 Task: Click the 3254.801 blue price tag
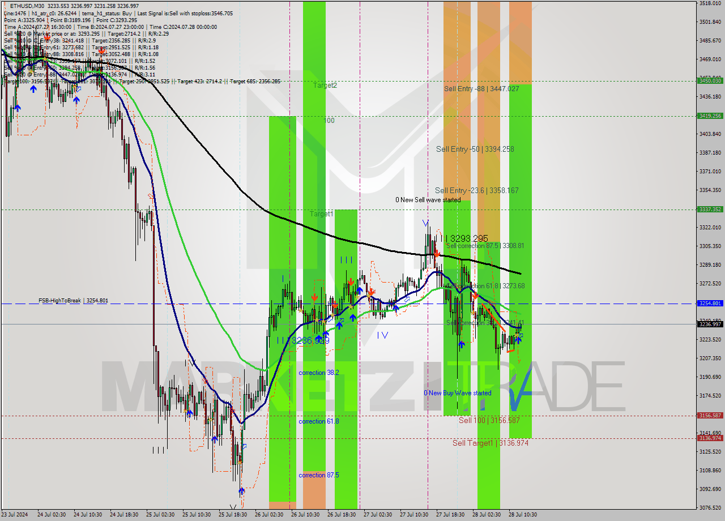click(710, 304)
